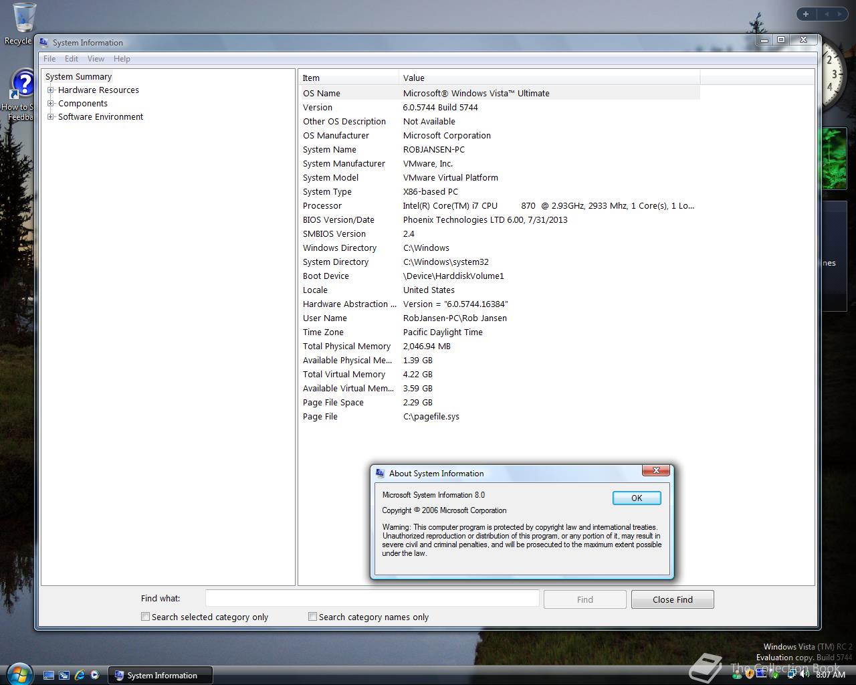Image resolution: width=856 pixels, height=685 pixels.
Task: Select System Manufacturer VMware, Inc. value
Action: pos(428,163)
